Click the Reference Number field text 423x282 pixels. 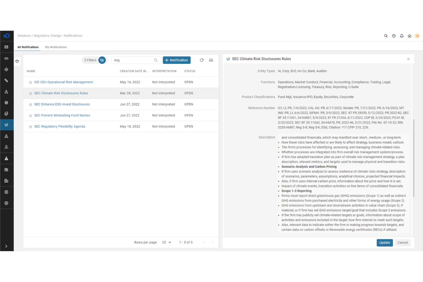click(343, 118)
